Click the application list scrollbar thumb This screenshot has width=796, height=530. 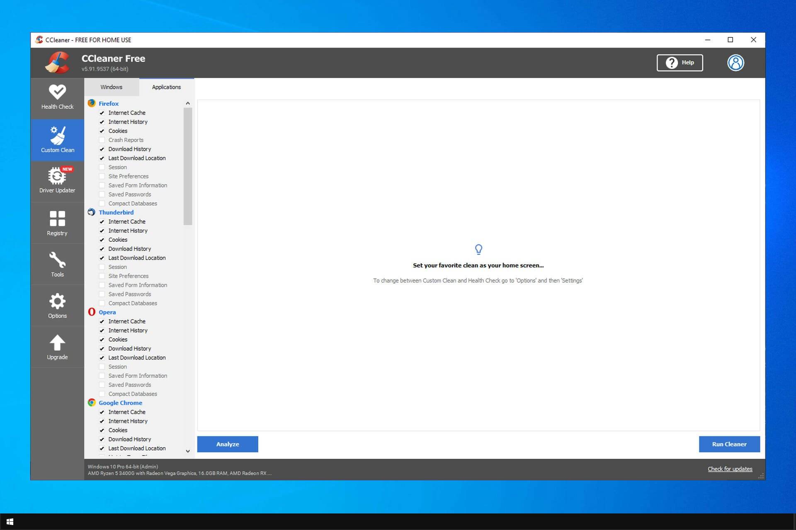(x=188, y=166)
